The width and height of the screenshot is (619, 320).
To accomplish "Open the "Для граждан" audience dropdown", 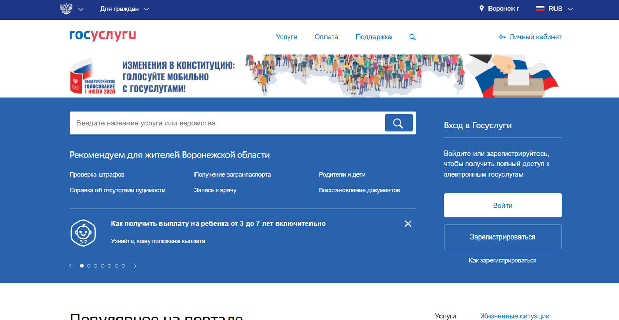I will click(x=124, y=9).
